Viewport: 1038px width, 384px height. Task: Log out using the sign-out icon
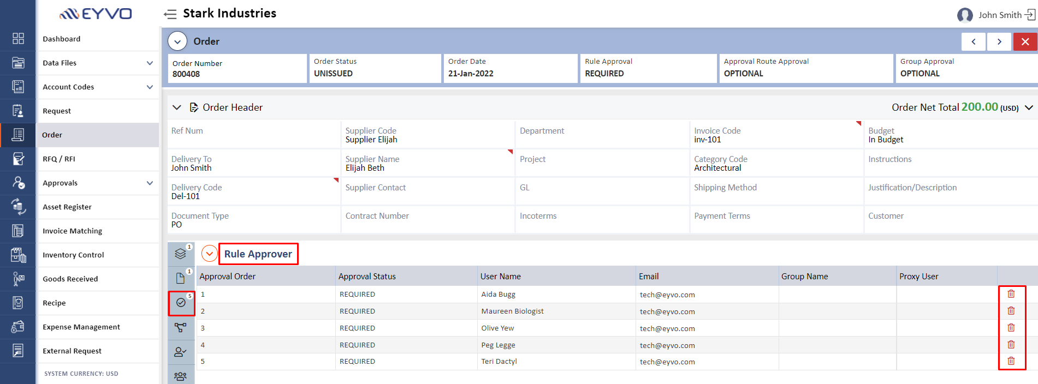click(x=1030, y=15)
